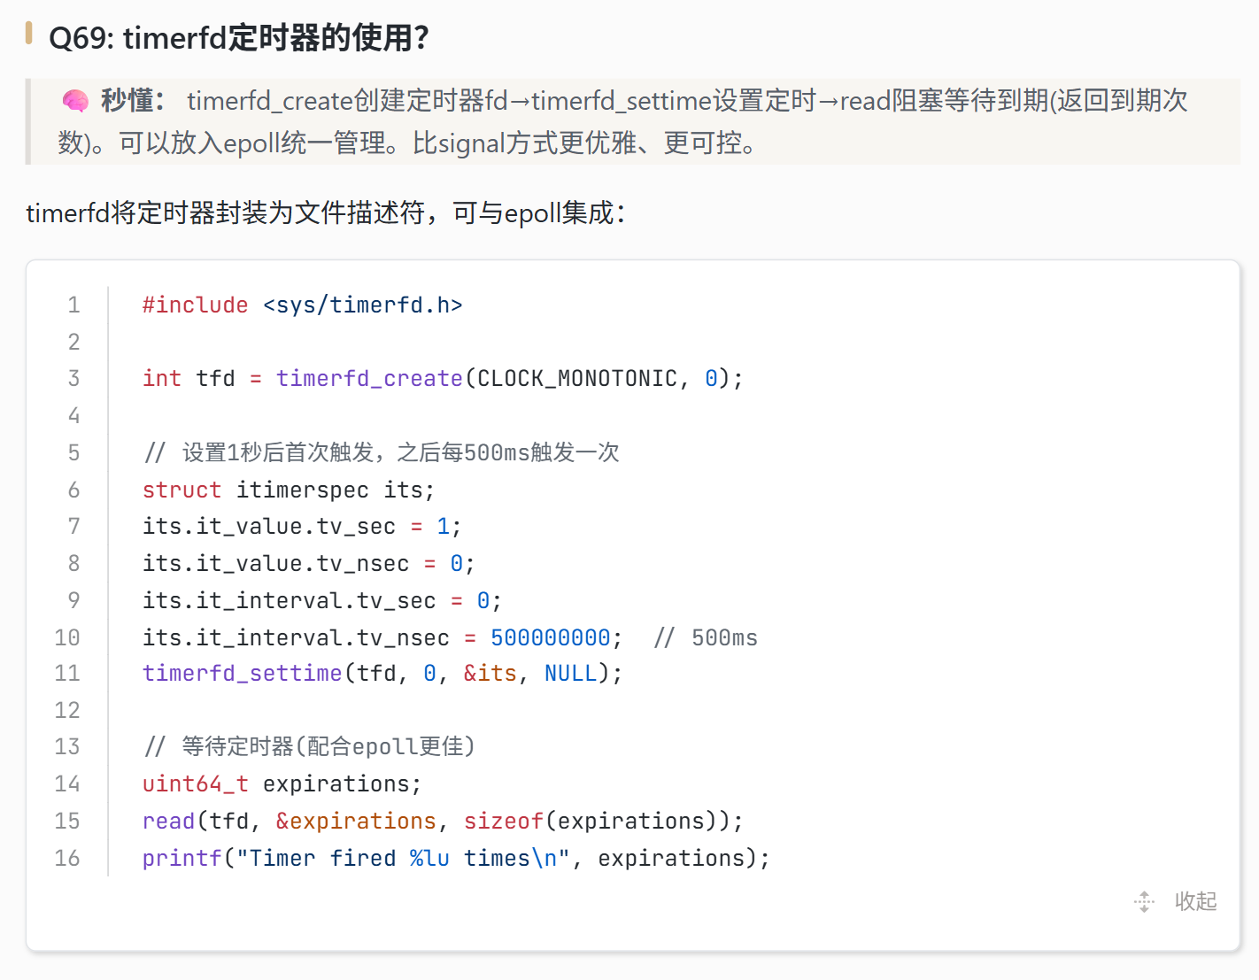Click line number 16 in the gutter
The width and height of the screenshot is (1259, 980).
67,859
